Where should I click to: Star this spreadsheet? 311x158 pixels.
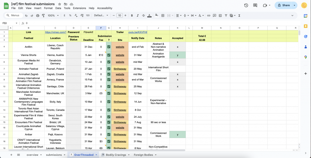coord(60,4)
